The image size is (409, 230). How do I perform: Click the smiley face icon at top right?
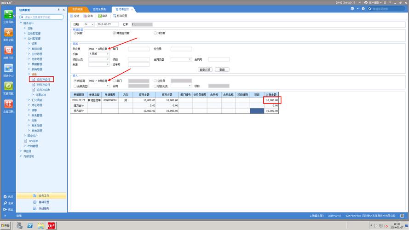(x=352, y=9)
